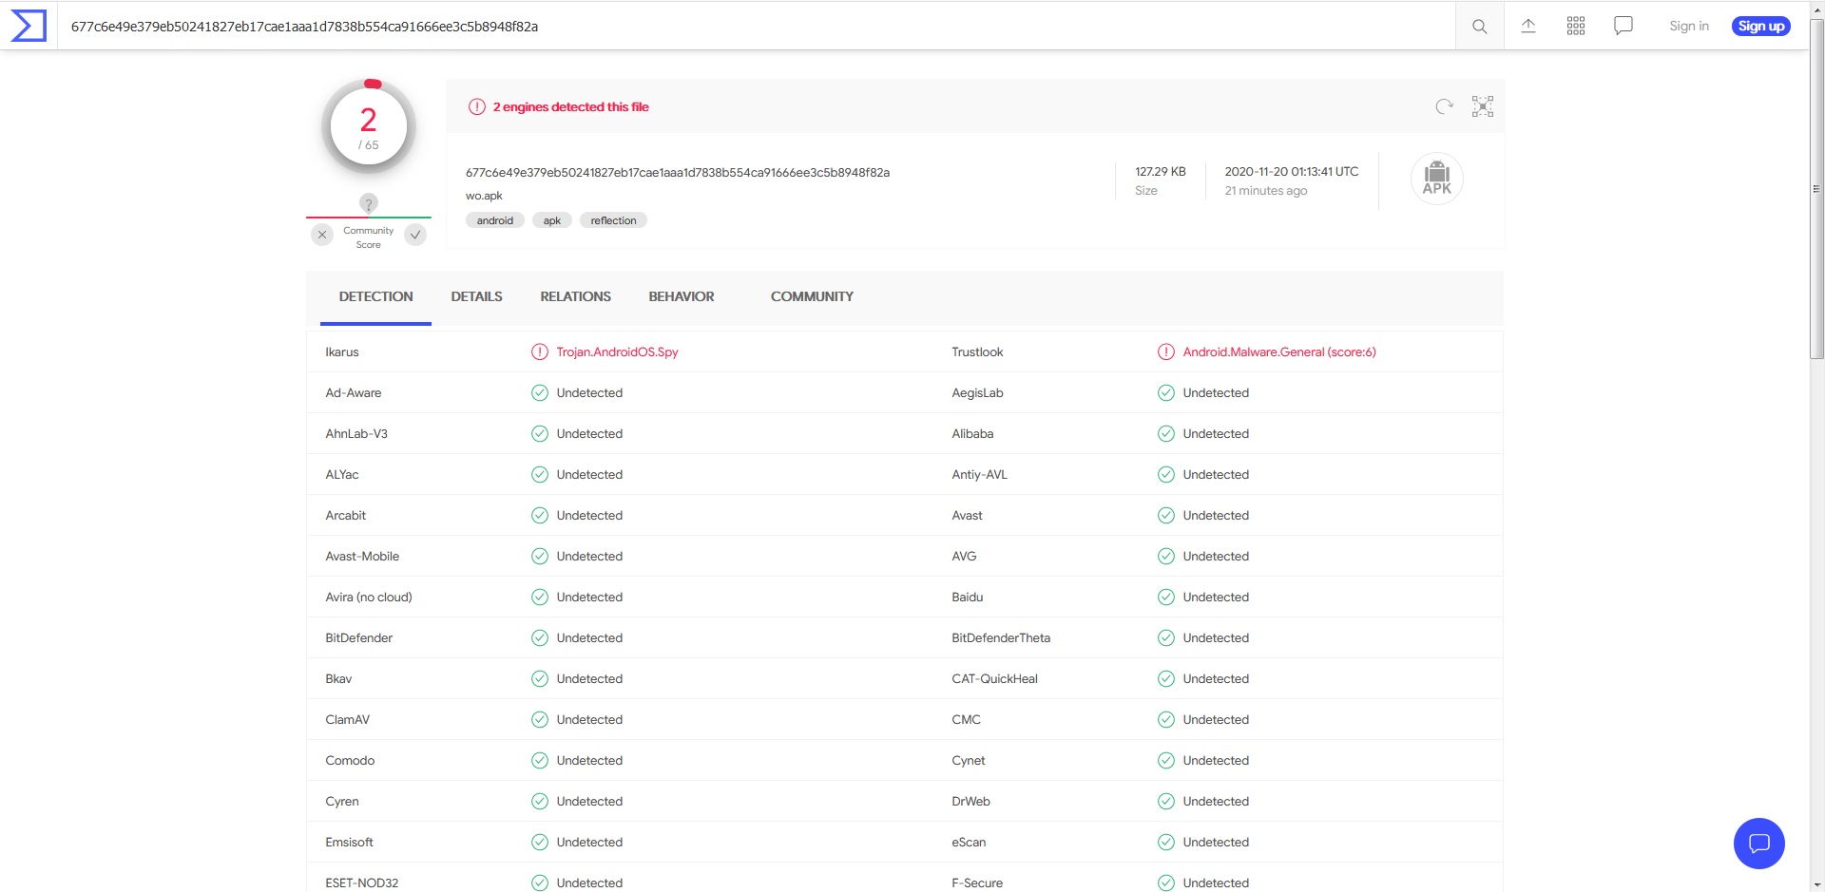Switch to the DETAILS tab

(x=476, y=296)
